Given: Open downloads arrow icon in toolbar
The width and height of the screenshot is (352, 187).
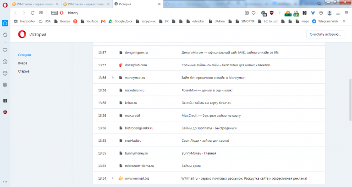Looking at the screenshot, I should (x=338, y=13).
